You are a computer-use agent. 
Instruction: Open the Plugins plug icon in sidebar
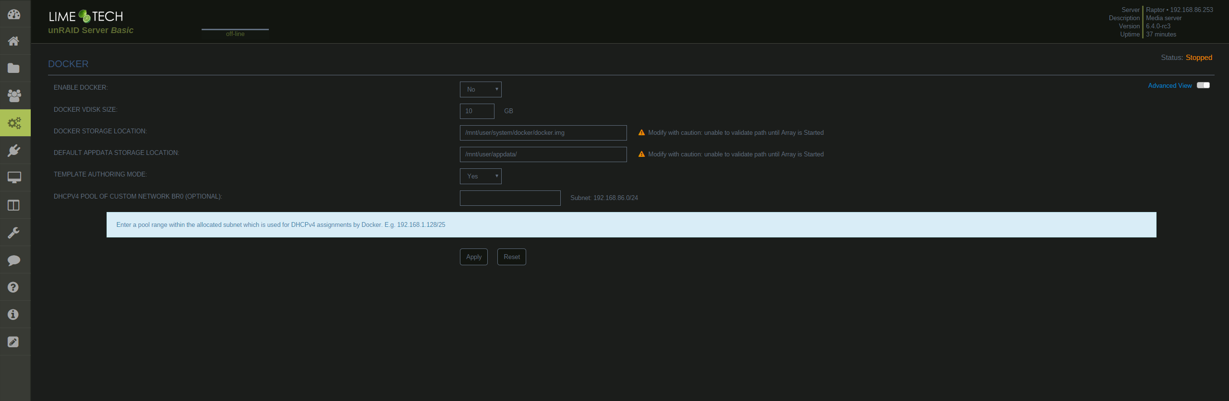click(14, 151)
